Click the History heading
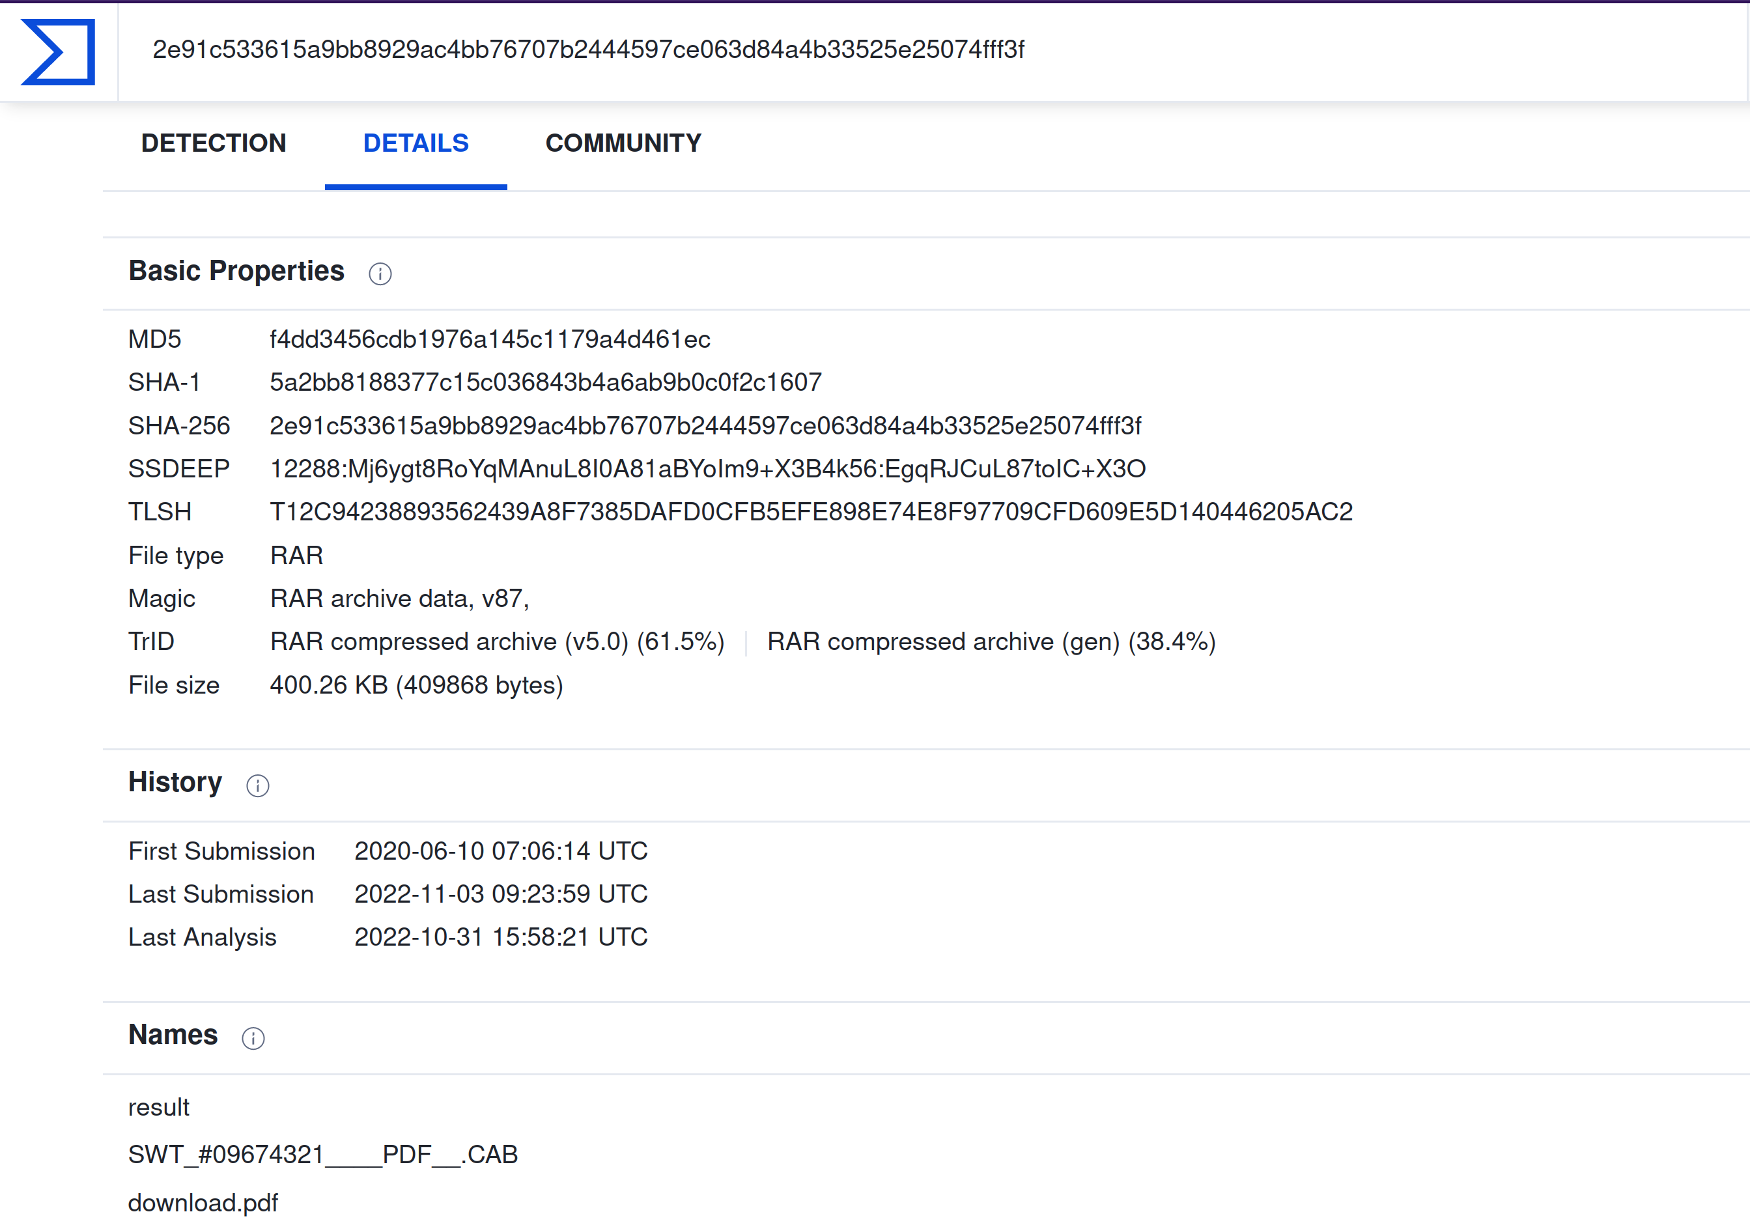Screen dimensions: 1750x1227 click(x=175, y=782)
